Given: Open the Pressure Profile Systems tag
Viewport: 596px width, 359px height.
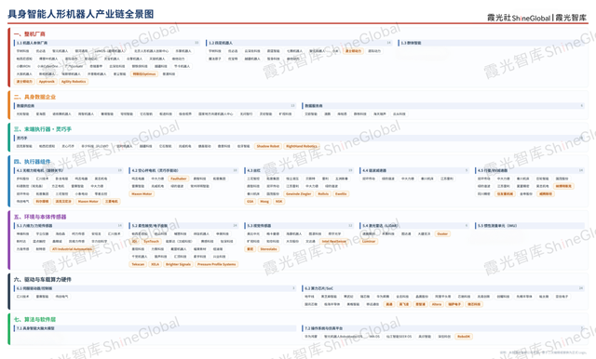Looking at the screenshot, I should pos(217,264).
